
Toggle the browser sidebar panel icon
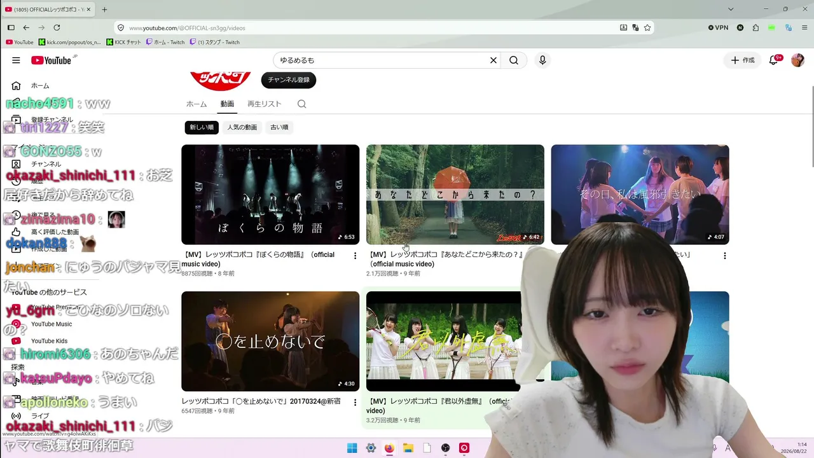click(11, 28)
